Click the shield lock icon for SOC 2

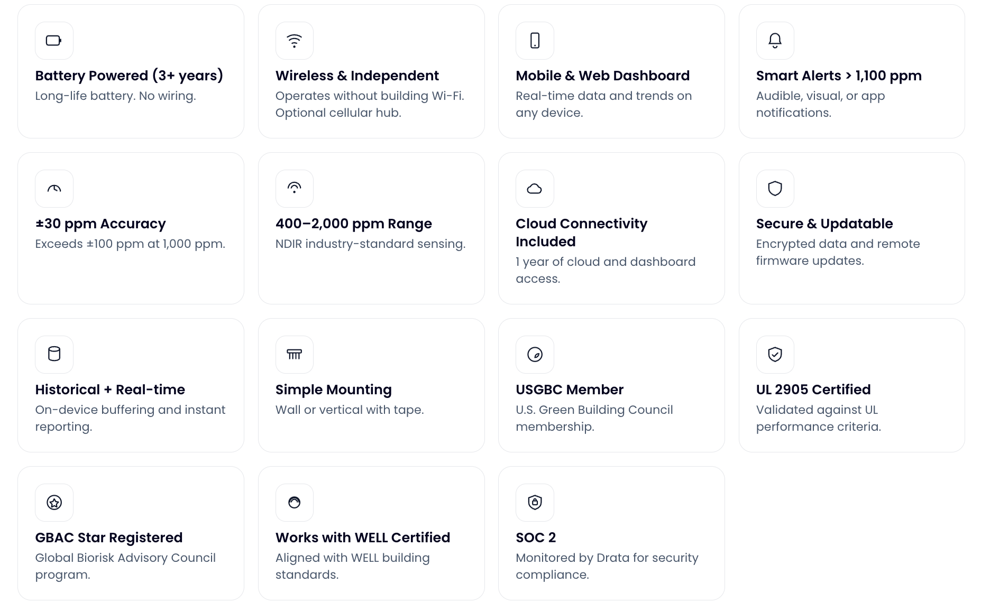click(535, 502)
